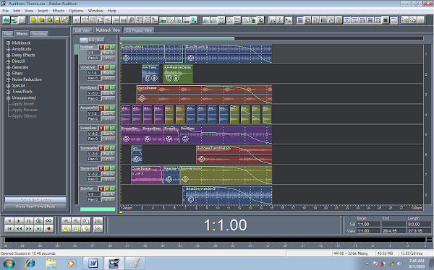Arm the EuroBeat track for record (R)

pyautogui.click(x=101, y=47)
